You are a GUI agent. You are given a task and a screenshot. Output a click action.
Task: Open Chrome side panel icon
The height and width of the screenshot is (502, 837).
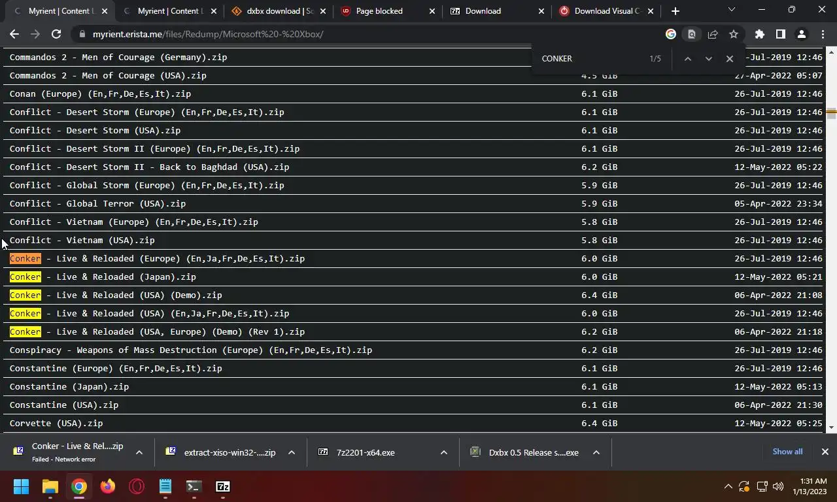(x=780, y=34)
